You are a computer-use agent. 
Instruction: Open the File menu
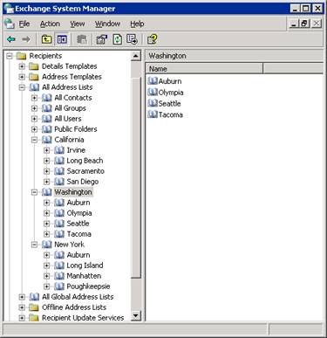pyautogui.click(x=24, y=24)
